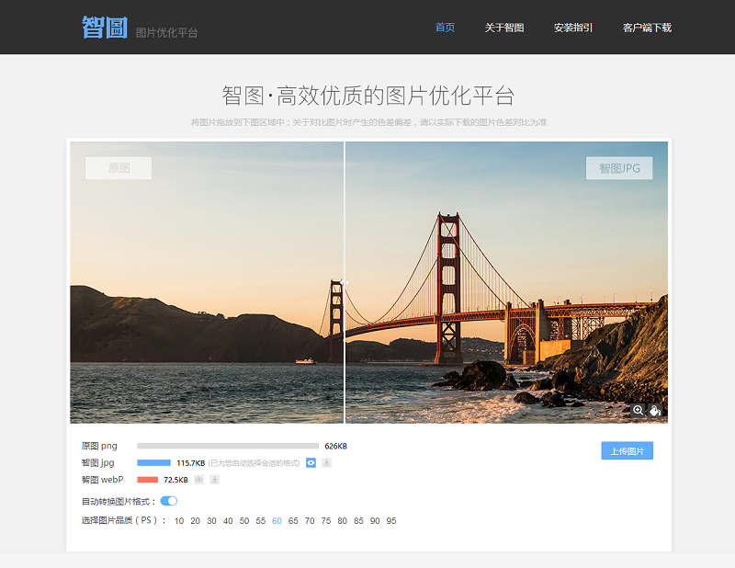Select the 原图 label on the comparison
The image size is (735, 568).
click(119, 168)
